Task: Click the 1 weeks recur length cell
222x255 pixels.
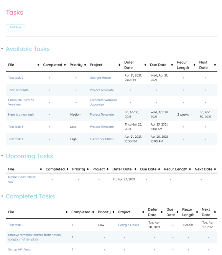Action: click(x=188, y=225)
